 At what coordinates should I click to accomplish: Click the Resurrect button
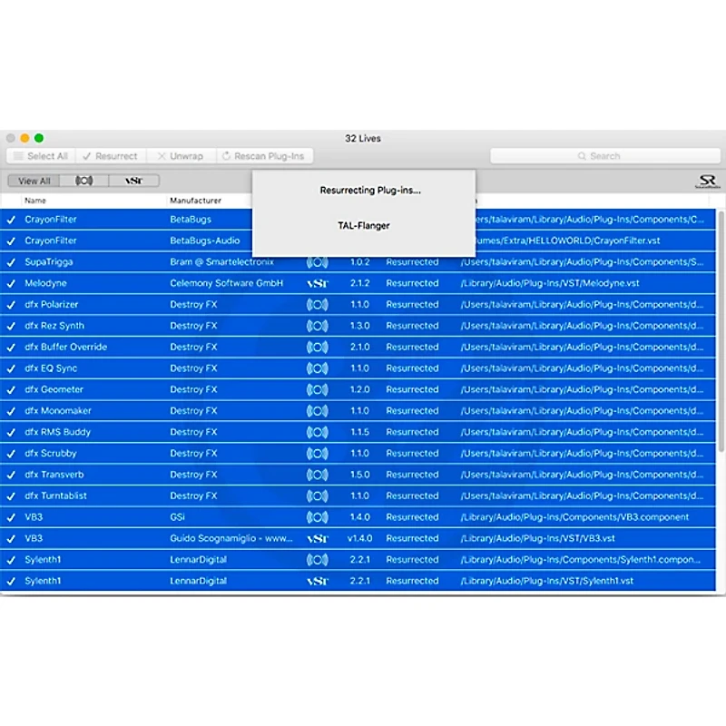point(111,156)
